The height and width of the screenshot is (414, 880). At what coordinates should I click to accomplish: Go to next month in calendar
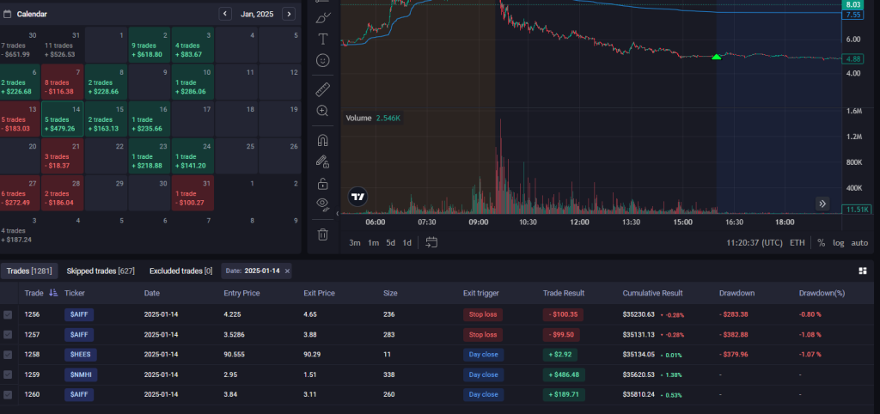coord(289,14)
